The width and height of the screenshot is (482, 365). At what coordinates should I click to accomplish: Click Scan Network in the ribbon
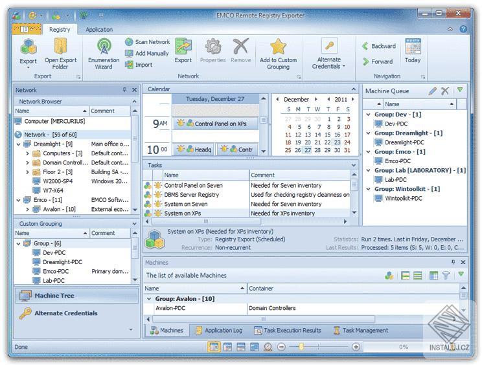[148, 42]
